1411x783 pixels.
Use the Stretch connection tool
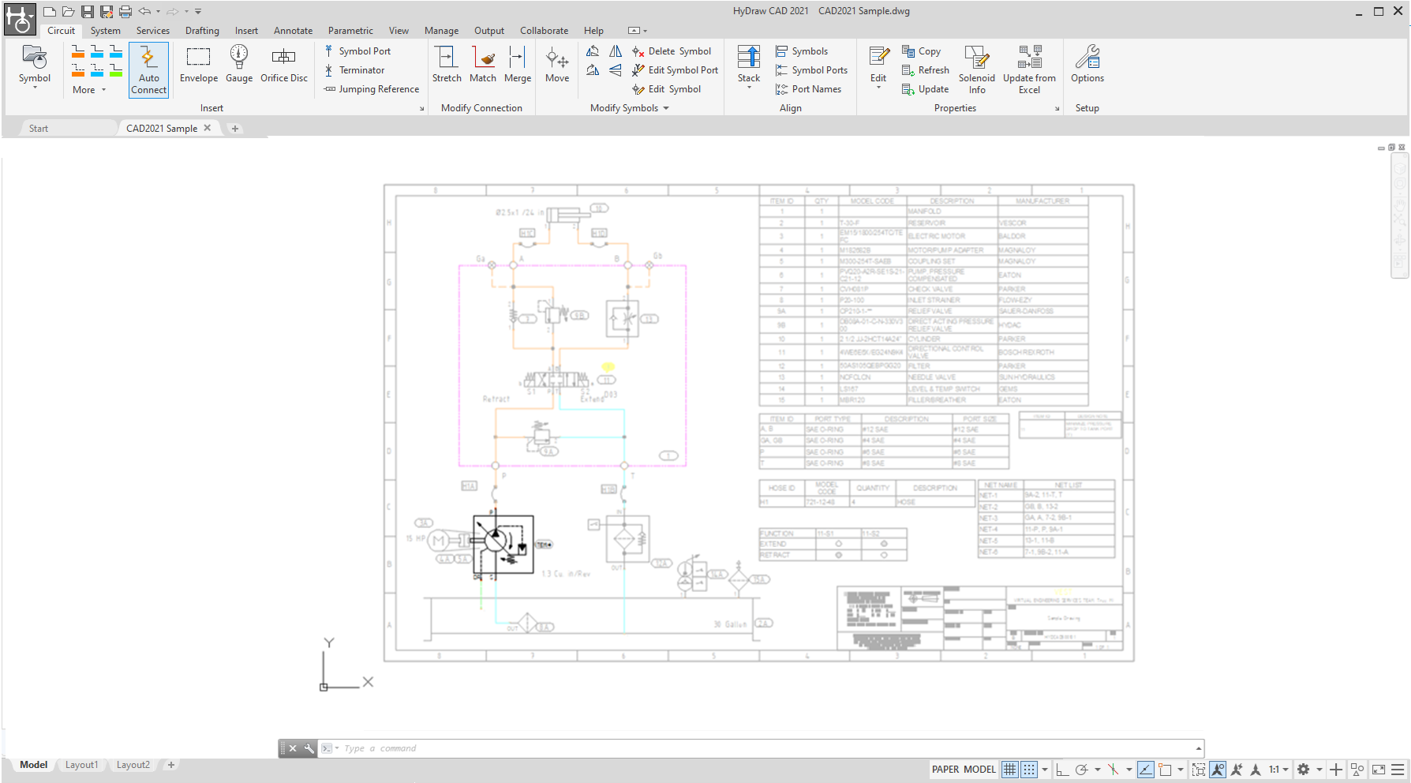tap(446, 63)
